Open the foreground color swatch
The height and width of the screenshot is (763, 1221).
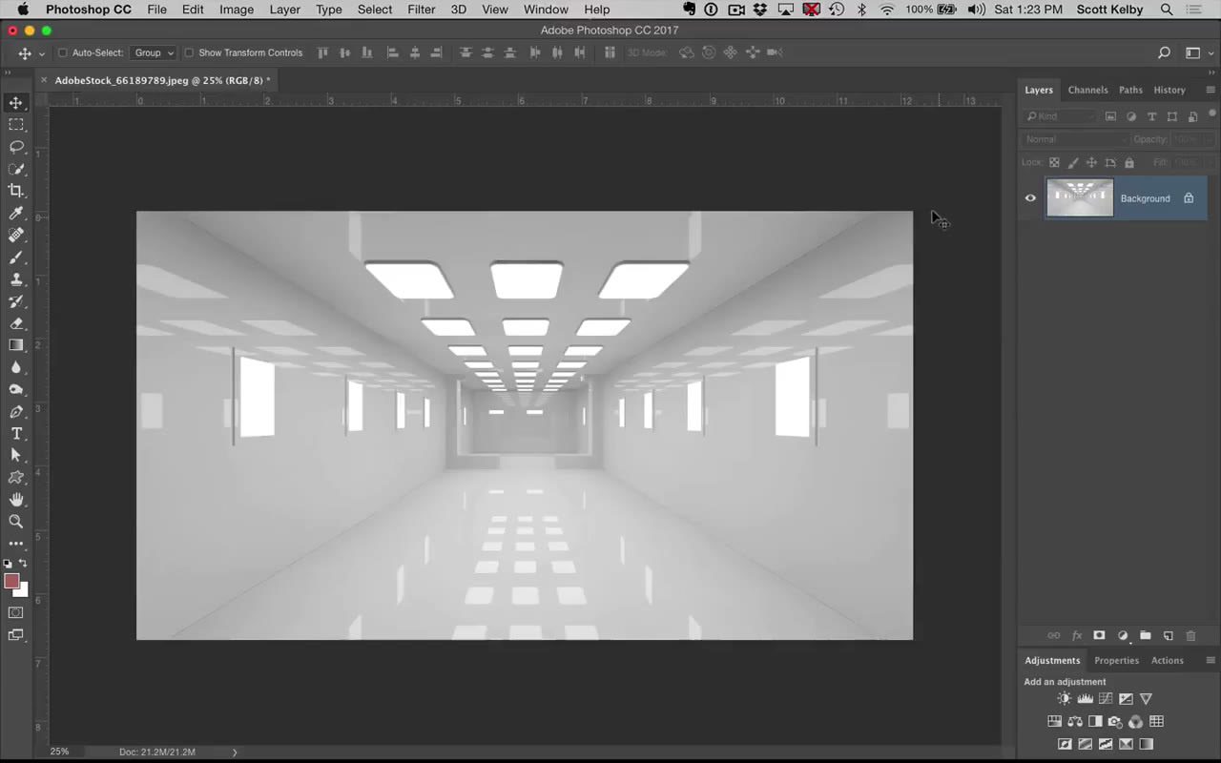pos(13,582)
